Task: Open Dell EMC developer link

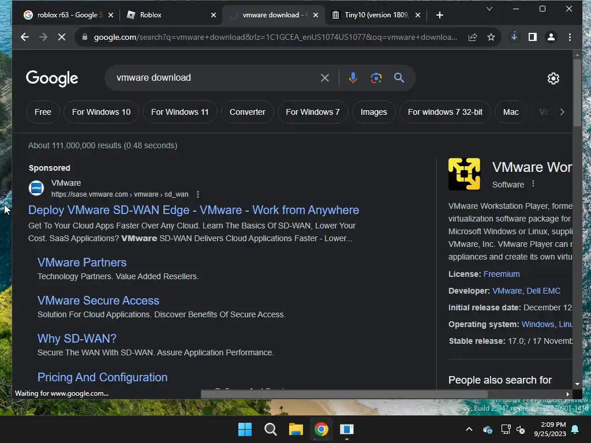Action: 543,291
